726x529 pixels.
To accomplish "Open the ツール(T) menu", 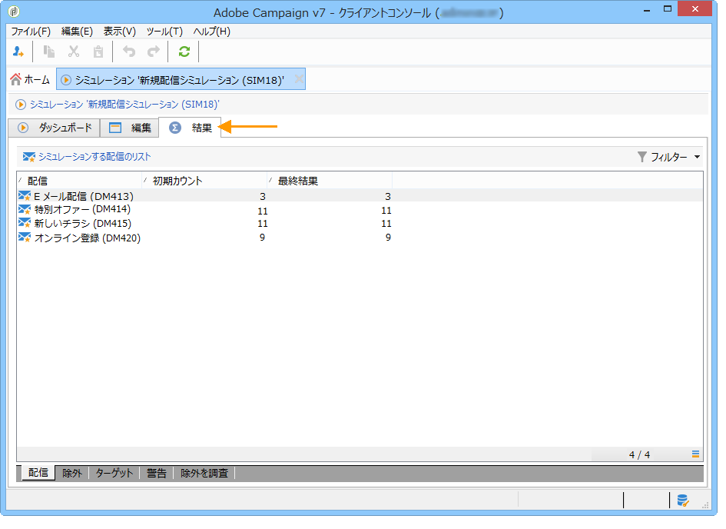I will [x=164, y=32].
